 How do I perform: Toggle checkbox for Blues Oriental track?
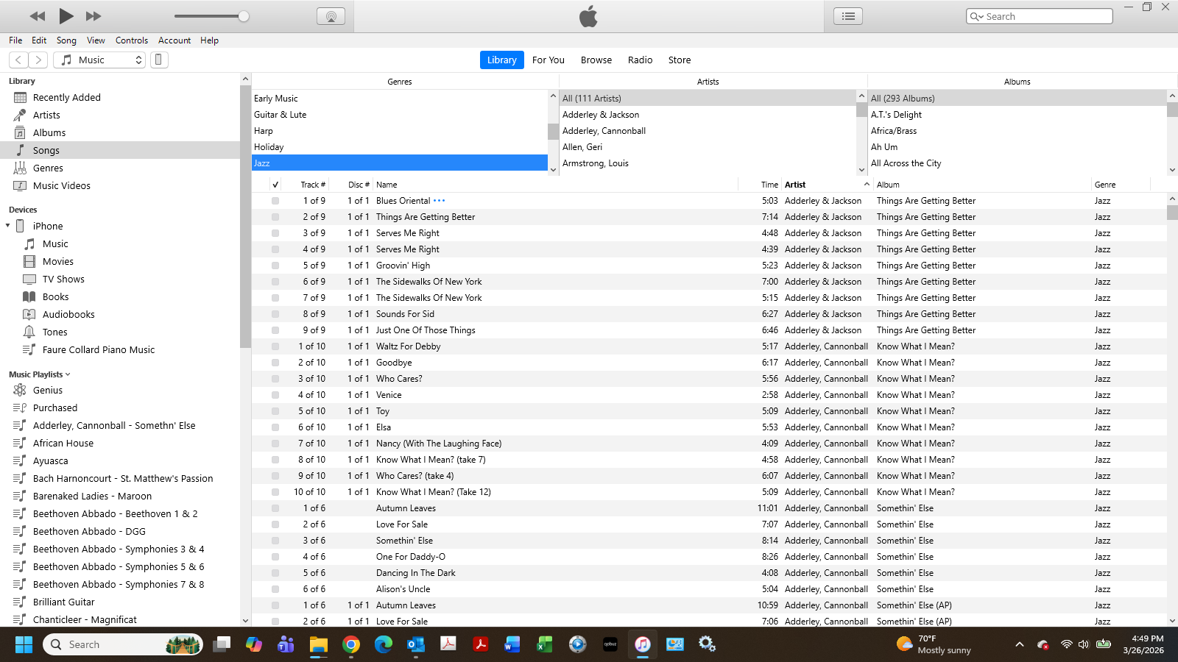(x=275, y=201)
